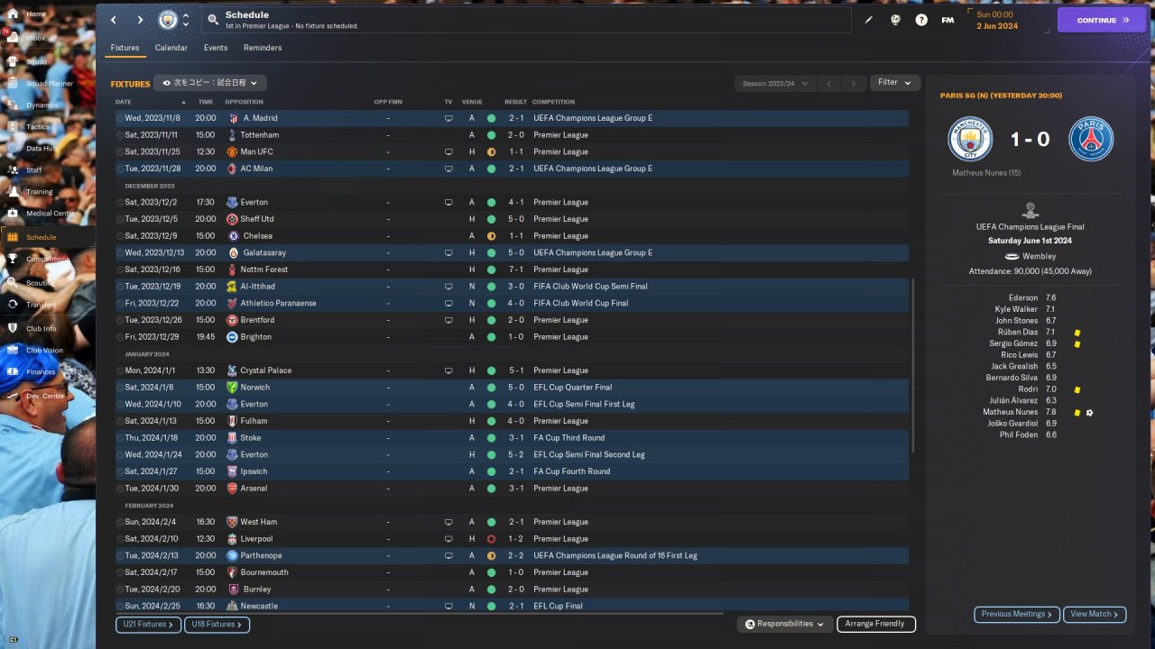1155x649 pixels.
Task: Open the club switcher up-down arrows
Action: [186, 19]
